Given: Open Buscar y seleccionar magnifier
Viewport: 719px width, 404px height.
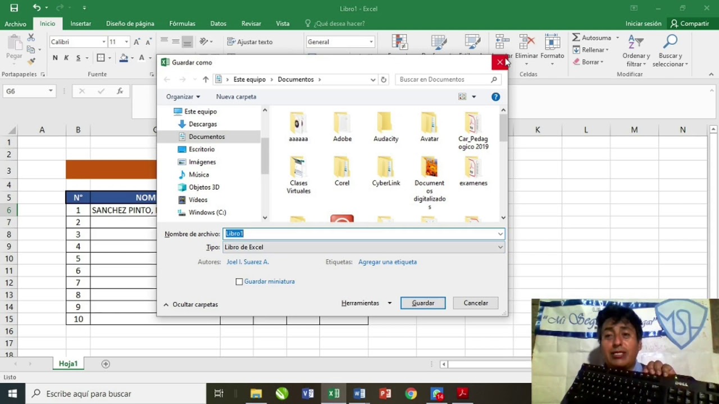Looking at the screenshot, I should pyautogui.click(x=670, y=50).
